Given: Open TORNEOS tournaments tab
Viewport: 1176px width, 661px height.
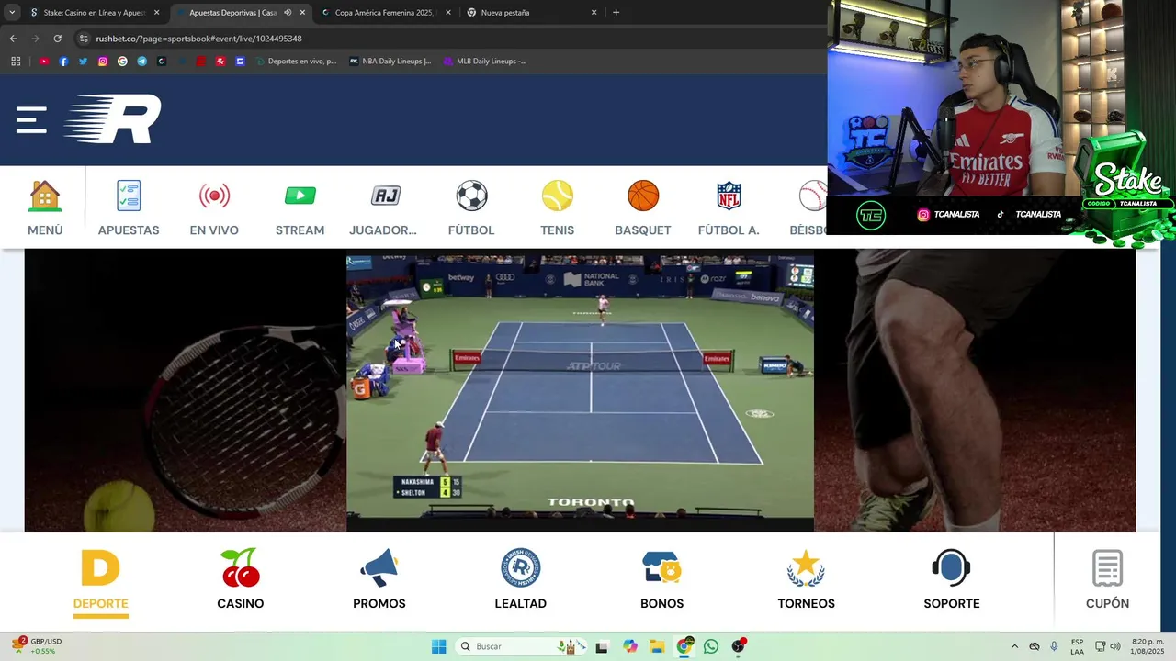Looking at the screenshot, I should (807, 579).
